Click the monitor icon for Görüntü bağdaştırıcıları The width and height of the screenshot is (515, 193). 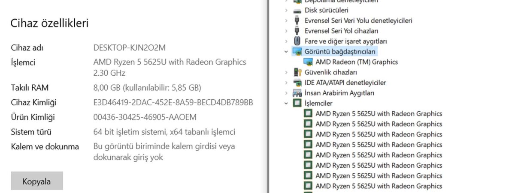tap(297, 51)
